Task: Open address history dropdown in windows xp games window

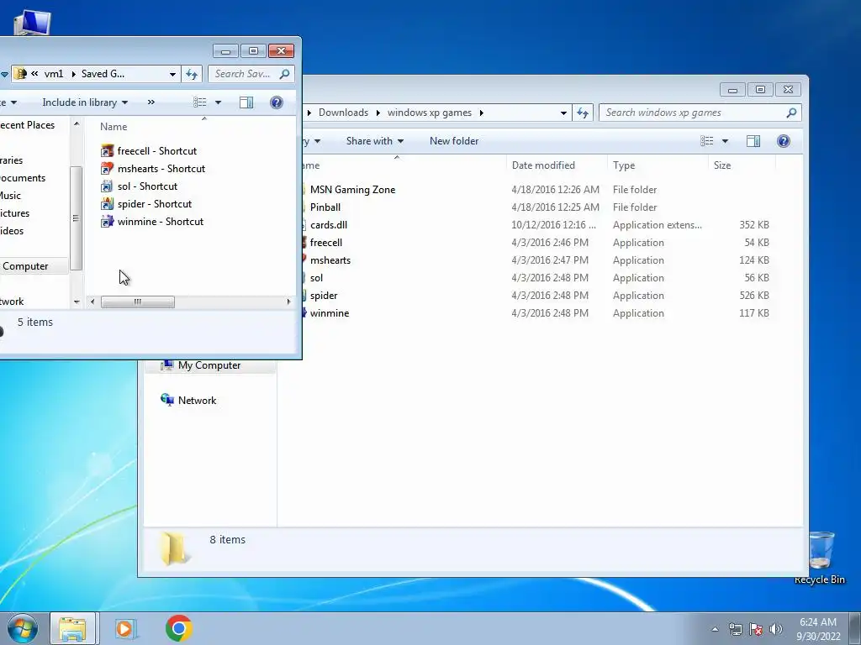Action: [563, 113]
